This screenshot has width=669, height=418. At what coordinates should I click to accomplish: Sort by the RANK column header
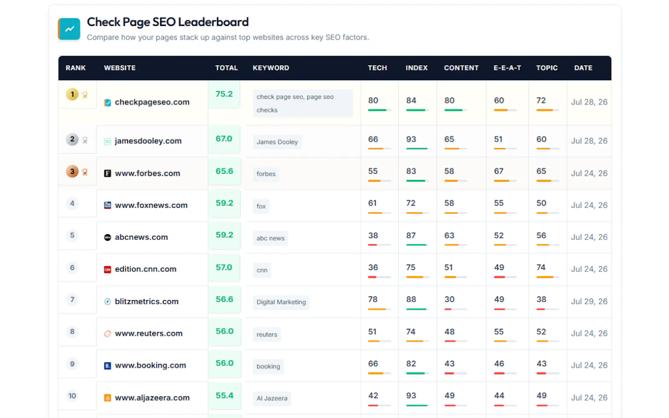pos(76,68)
